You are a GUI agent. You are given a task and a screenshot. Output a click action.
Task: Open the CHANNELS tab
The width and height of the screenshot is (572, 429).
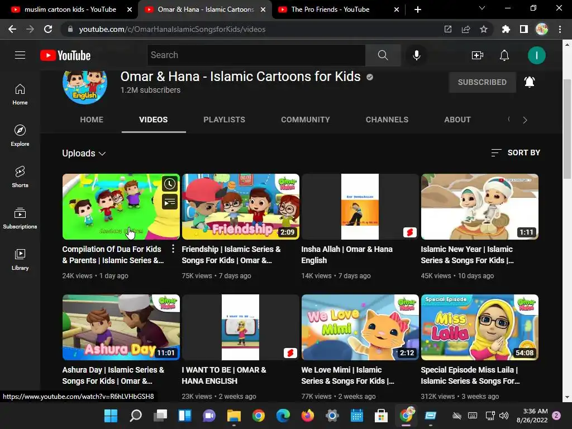(387, 120)
